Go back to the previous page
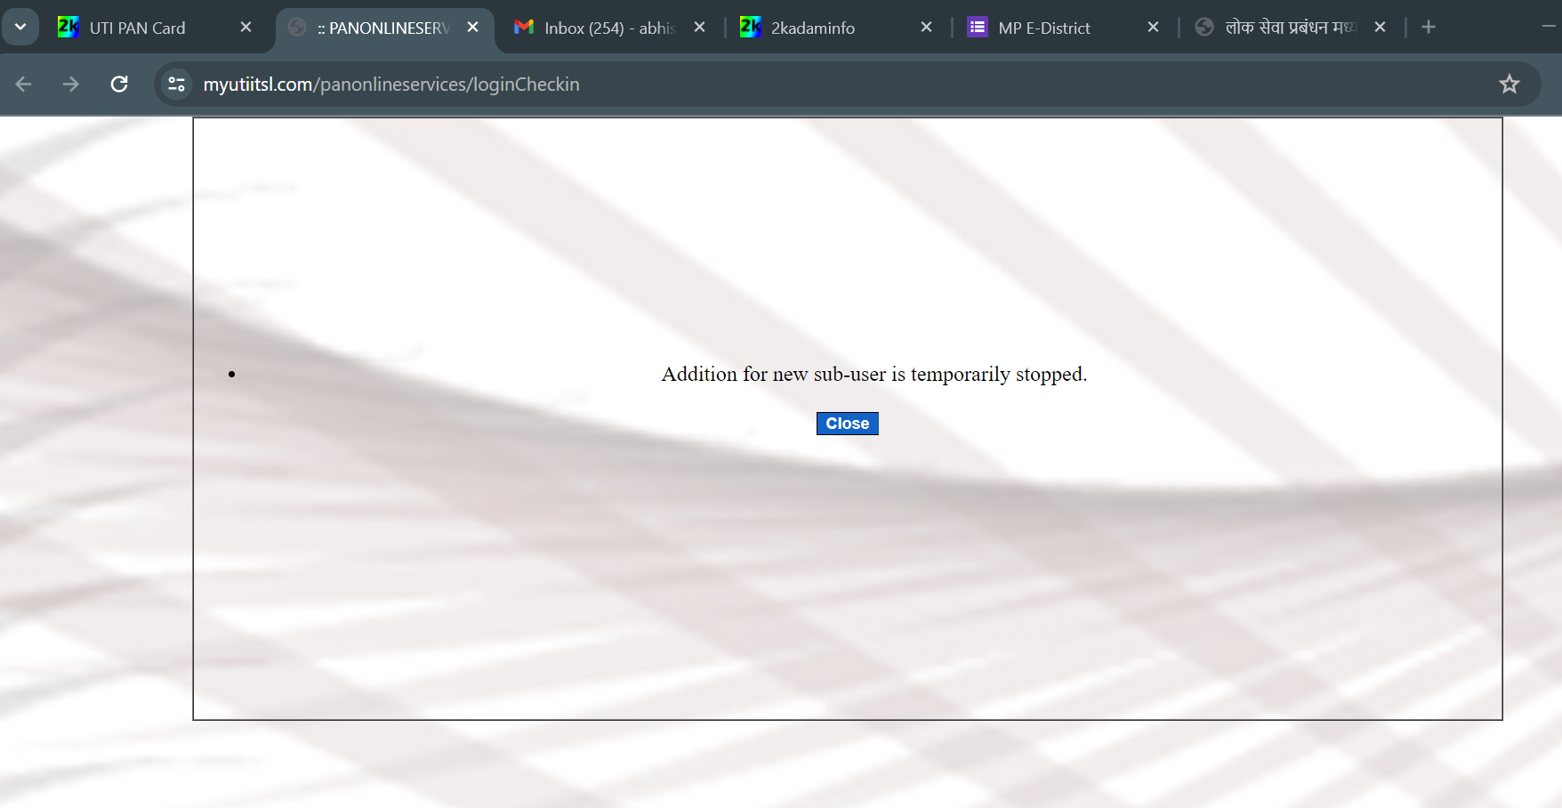This screenshot has width=1562, height=808. 24,85
